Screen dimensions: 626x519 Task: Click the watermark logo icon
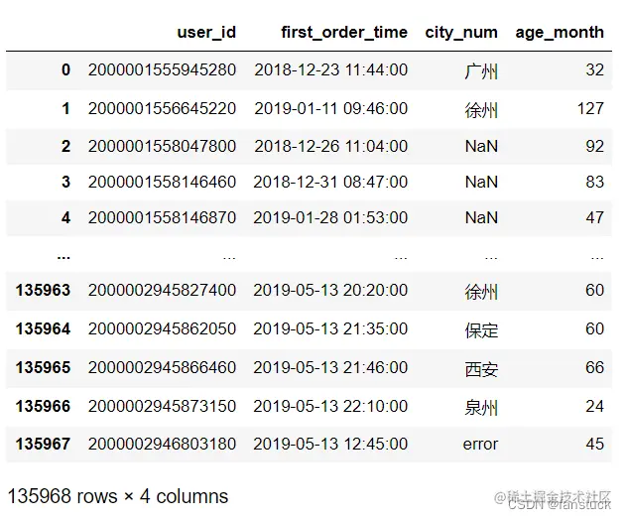[x=499, y=495]
